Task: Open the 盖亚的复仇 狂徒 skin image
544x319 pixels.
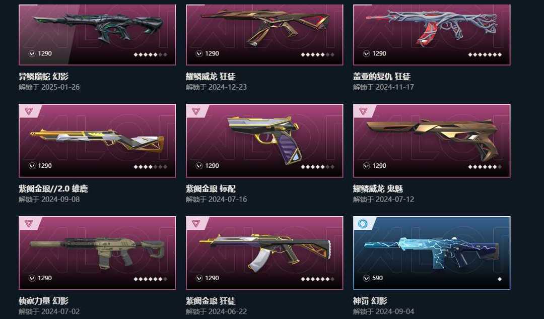Action: click(432, 28)
